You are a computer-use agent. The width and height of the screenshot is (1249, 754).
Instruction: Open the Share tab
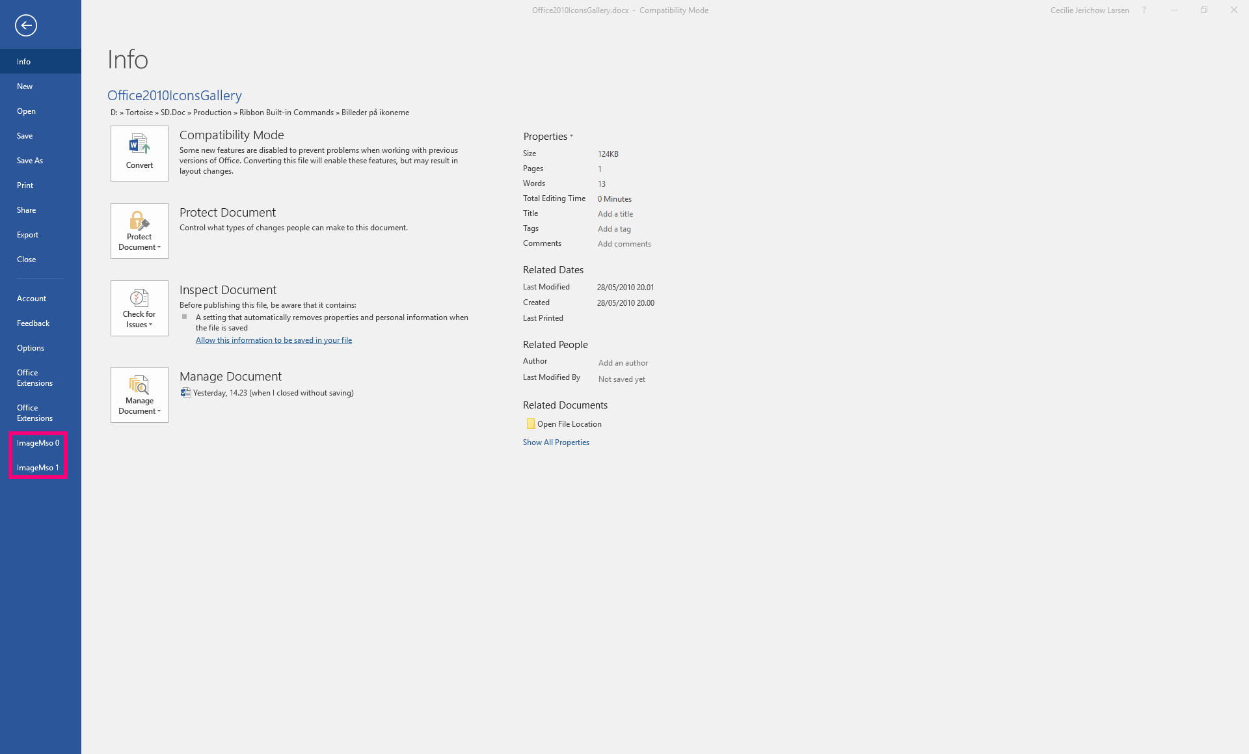(x=40, y=209)
